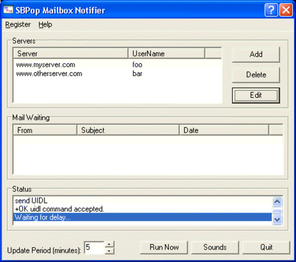
Task: Open the Register menu
Action: (x=18, y=25)
